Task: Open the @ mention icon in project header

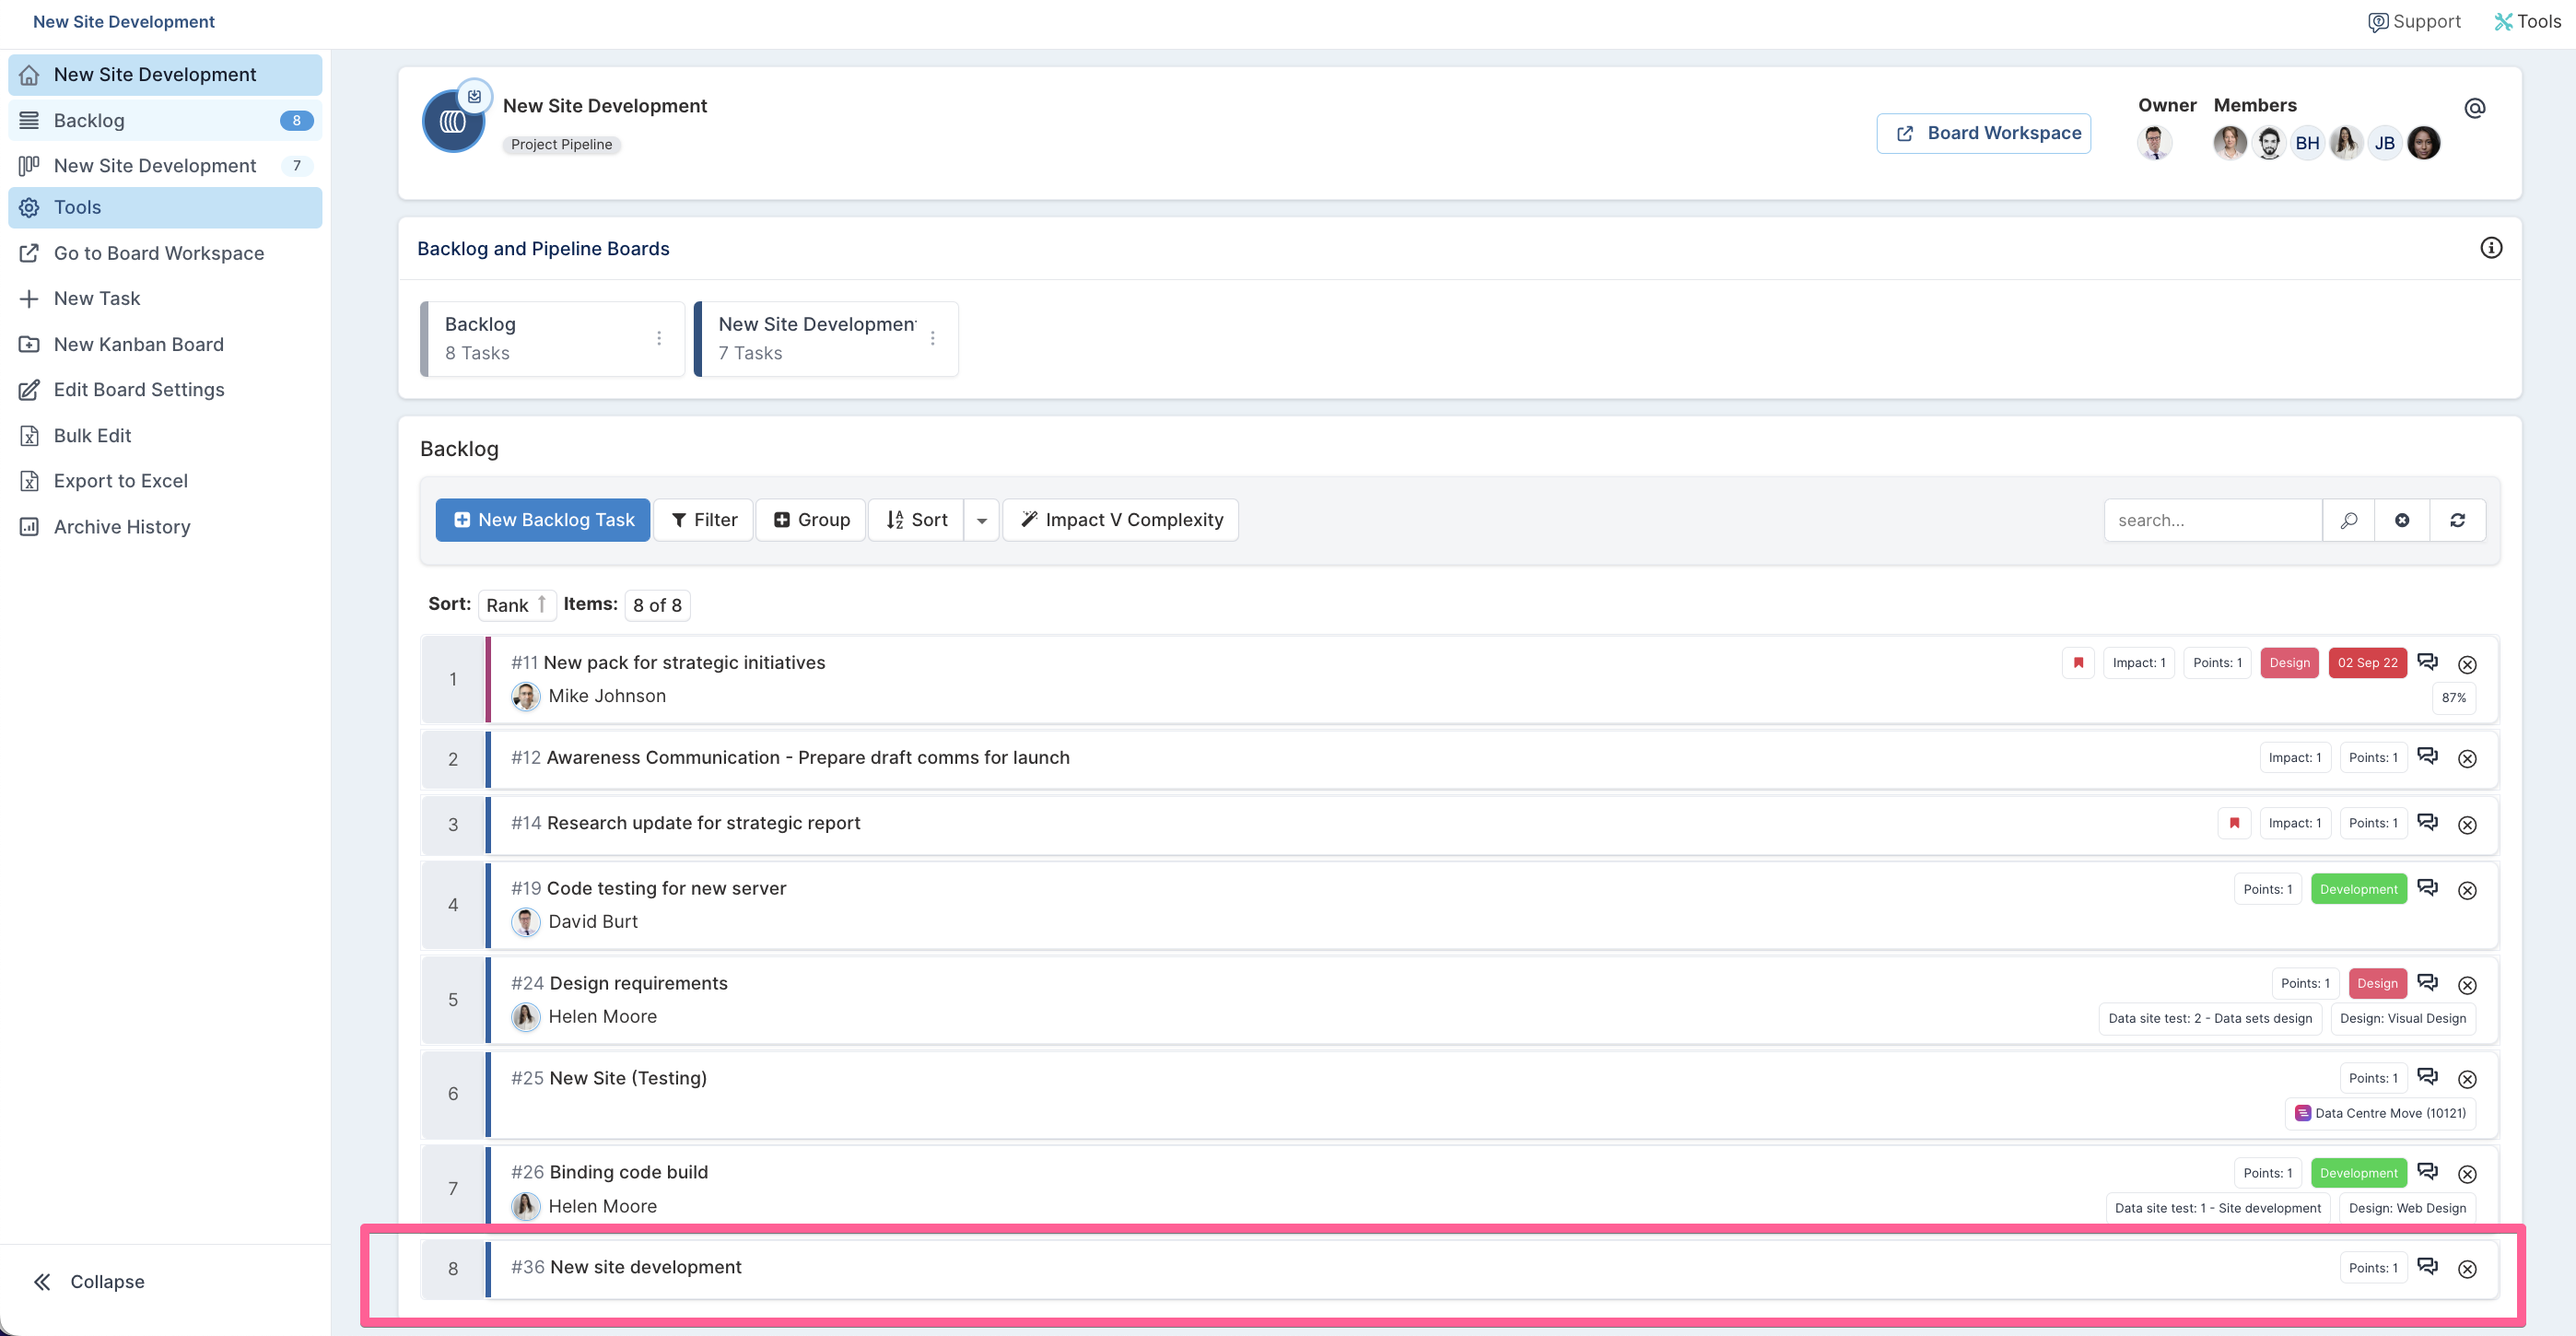Action: [2474, 108]
